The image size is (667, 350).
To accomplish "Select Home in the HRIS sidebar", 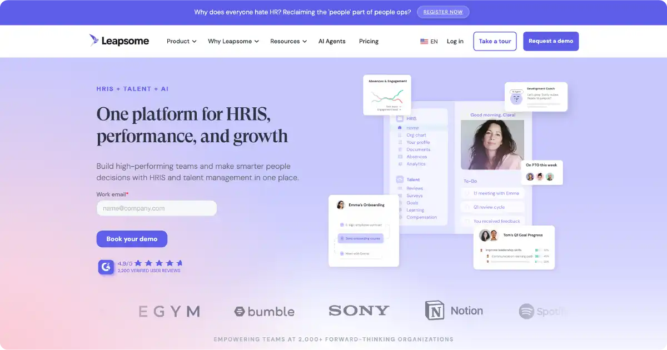I will pyautogui.click(x=412, y=128).
